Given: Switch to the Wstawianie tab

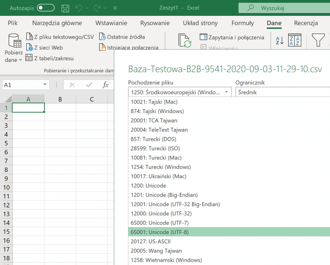Looking at the screenshot, I should [111, 23].
